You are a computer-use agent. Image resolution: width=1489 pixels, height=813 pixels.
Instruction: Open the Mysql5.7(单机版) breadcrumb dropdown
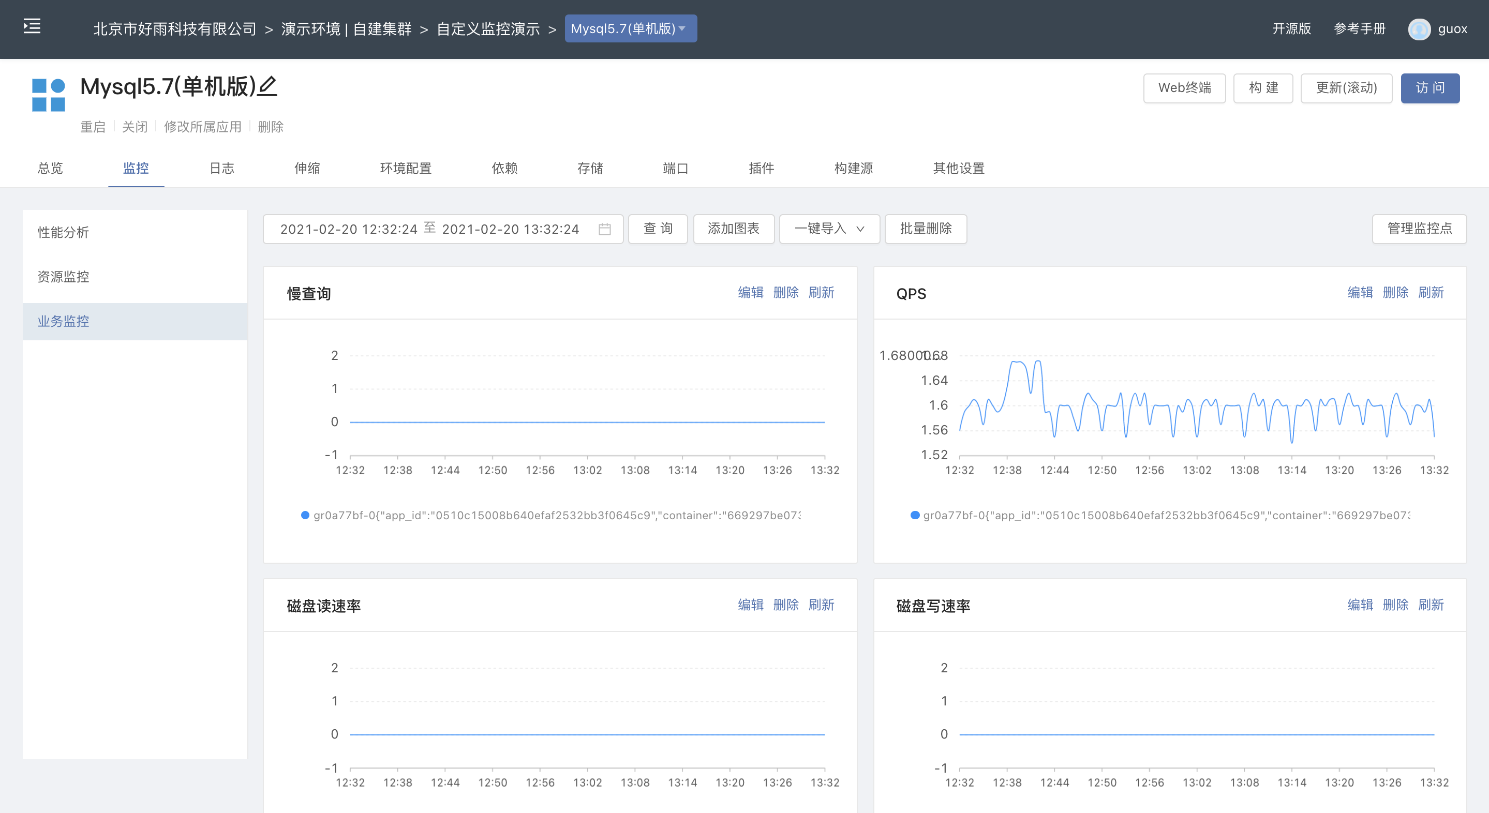630,29
